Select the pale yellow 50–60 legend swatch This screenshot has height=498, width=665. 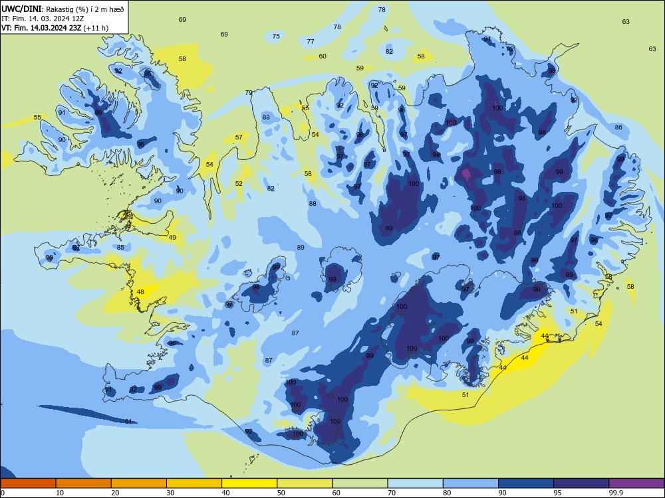pyautogui.click(x=305, y=483)
